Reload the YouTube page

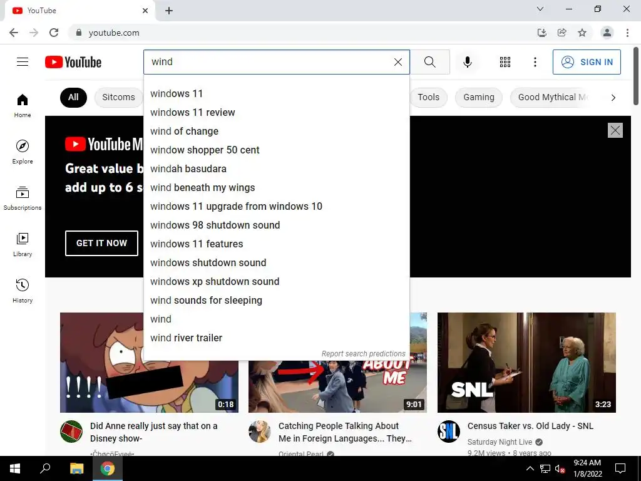coord(54,33)
